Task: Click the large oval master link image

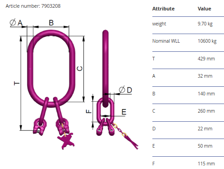Action: pyautogui.click(x=51, y=69)
